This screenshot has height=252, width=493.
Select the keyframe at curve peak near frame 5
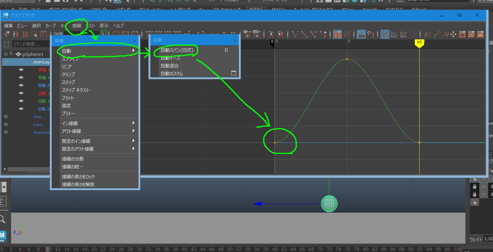coord(347,59)
